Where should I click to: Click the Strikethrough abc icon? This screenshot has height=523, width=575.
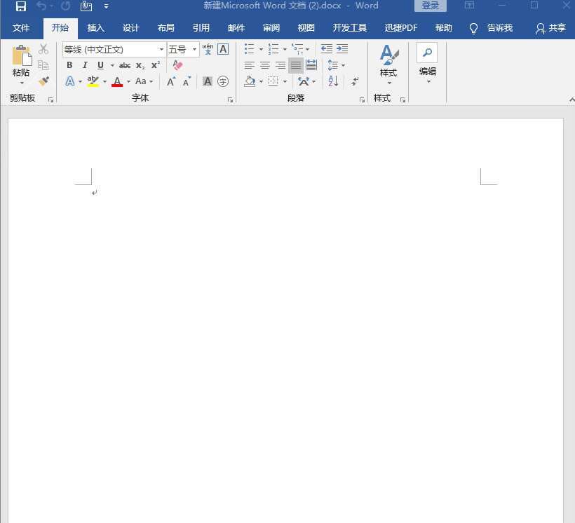(x=125, y=65)
